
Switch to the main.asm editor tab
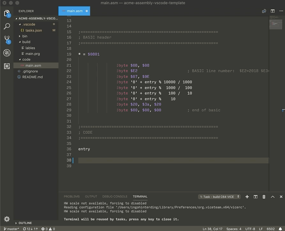(x=74, y=11)
